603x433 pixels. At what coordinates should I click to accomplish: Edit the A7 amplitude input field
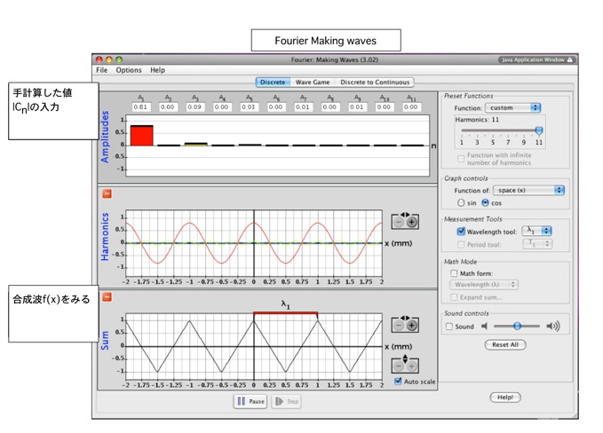tap(303, 106)
